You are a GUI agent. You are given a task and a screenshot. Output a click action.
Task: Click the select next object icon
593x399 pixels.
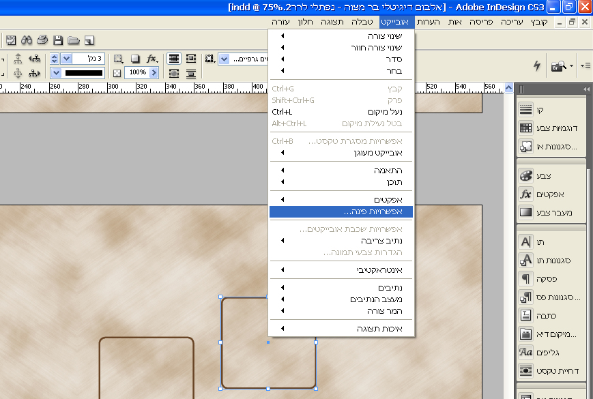click(x=34, y=73)
